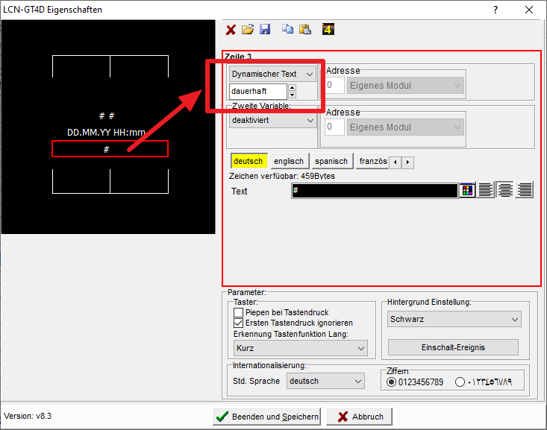Open the Einschalt-Ereignis button
This screenshot has height=430, width=547.
tap(453, 348)
